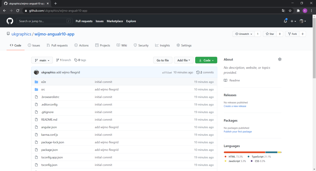The width and height of the screenshot is (316, 171).
Task: Click the tags icon beside 0 tags
Action: tap(76, 60)
